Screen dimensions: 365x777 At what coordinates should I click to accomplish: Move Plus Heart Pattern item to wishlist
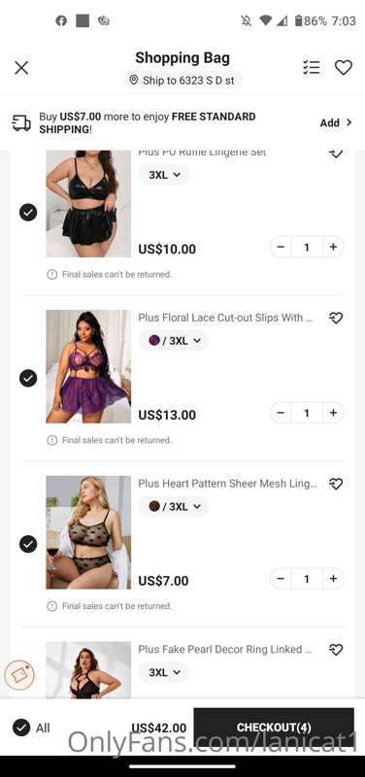coord(336,484)
